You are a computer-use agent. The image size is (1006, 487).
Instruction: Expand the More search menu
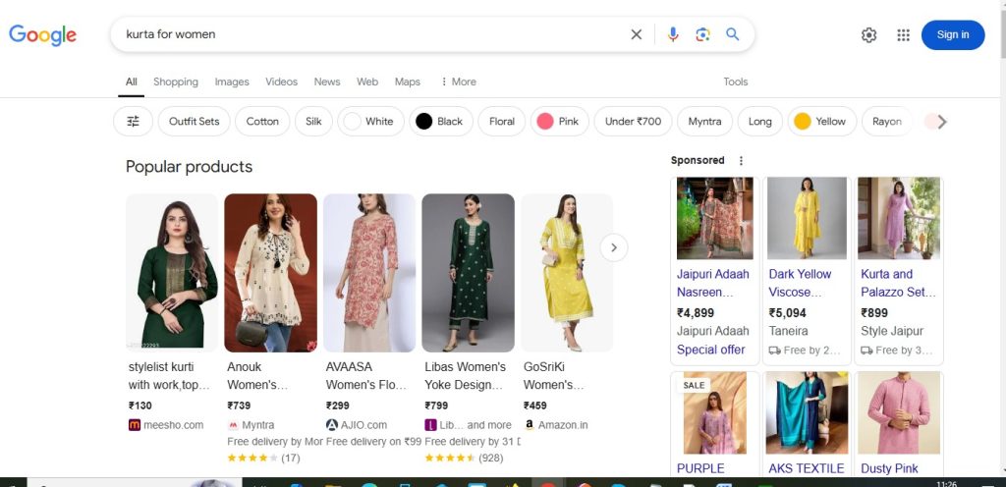[458, 82]
